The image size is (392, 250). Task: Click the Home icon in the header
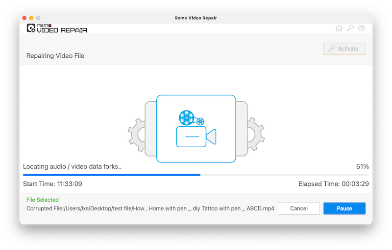coord(339,28)
